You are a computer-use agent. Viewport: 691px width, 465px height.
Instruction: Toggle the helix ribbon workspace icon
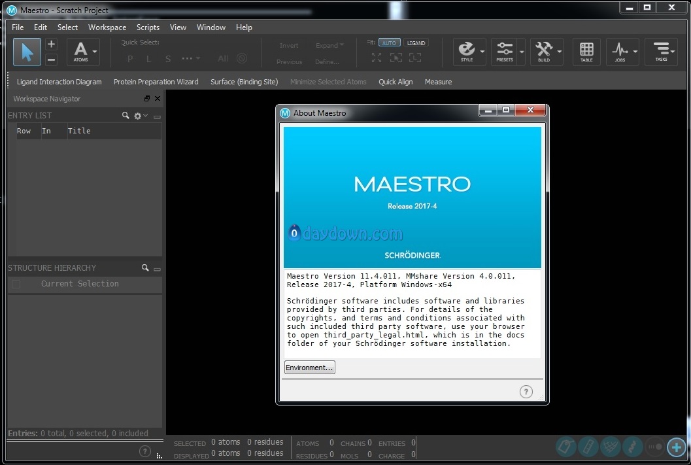coord(632,447)
